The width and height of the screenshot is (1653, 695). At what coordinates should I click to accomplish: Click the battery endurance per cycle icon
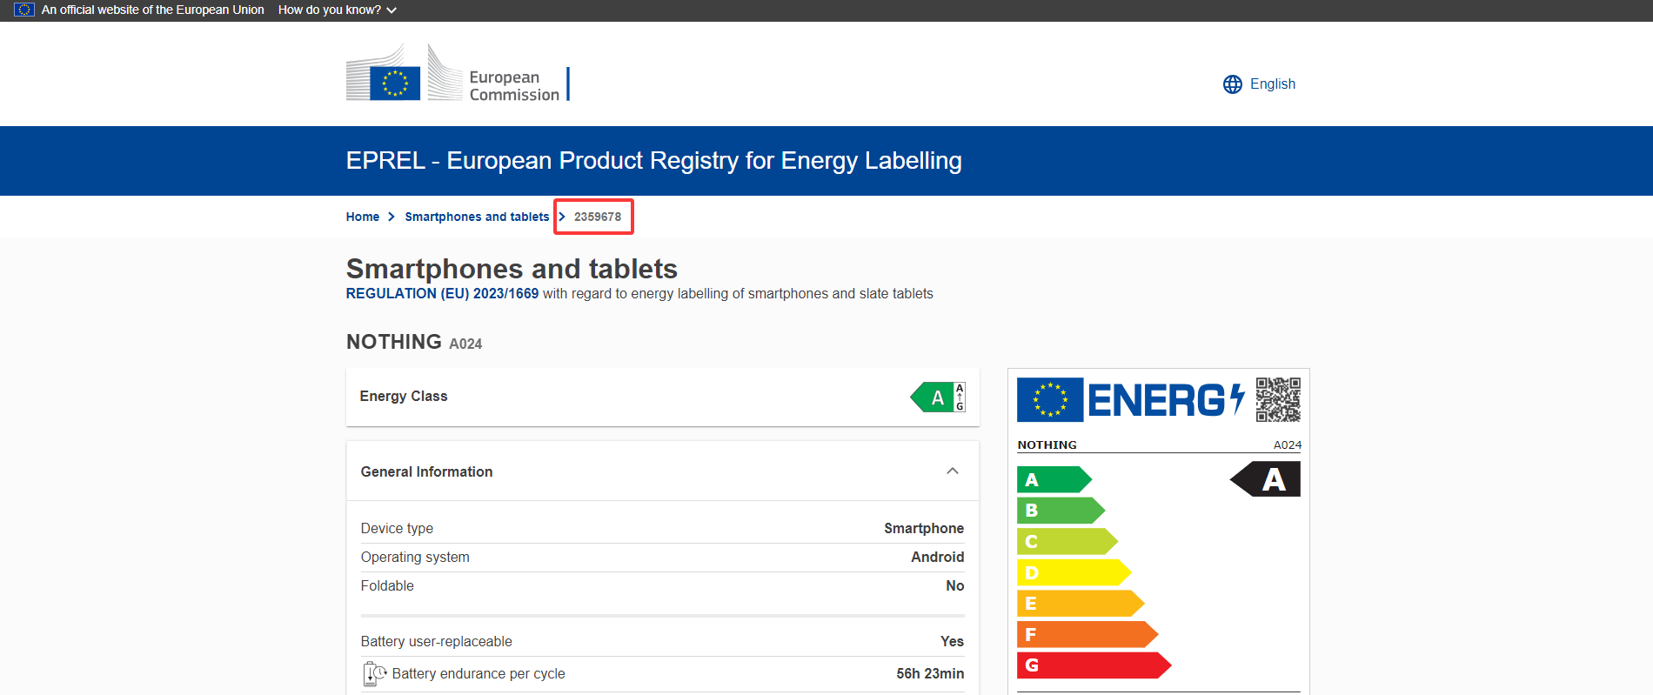pos(374,674)
